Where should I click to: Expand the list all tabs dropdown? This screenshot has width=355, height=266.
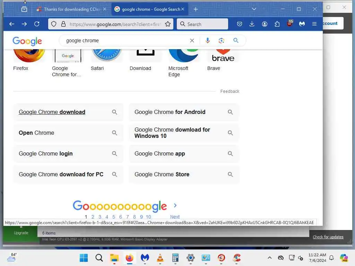pos(254,9)
